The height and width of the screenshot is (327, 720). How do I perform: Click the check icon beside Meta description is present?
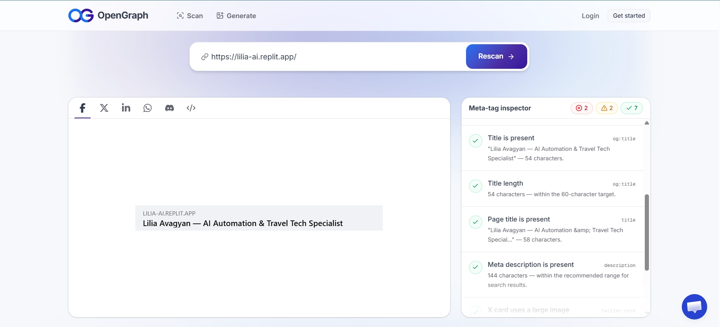(475, 267)
